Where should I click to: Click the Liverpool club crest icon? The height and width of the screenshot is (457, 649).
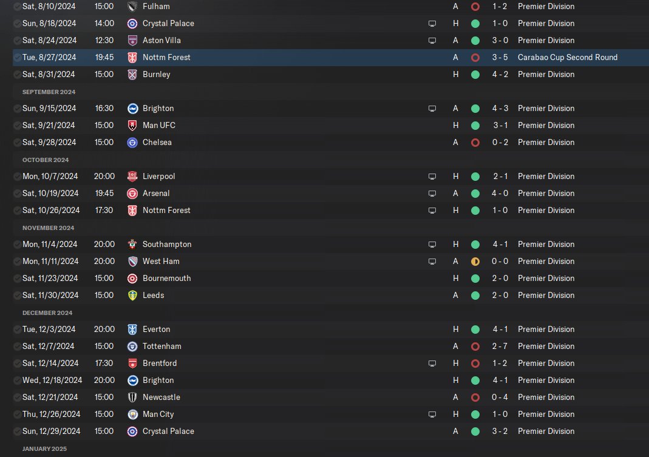tap(132, 177)
